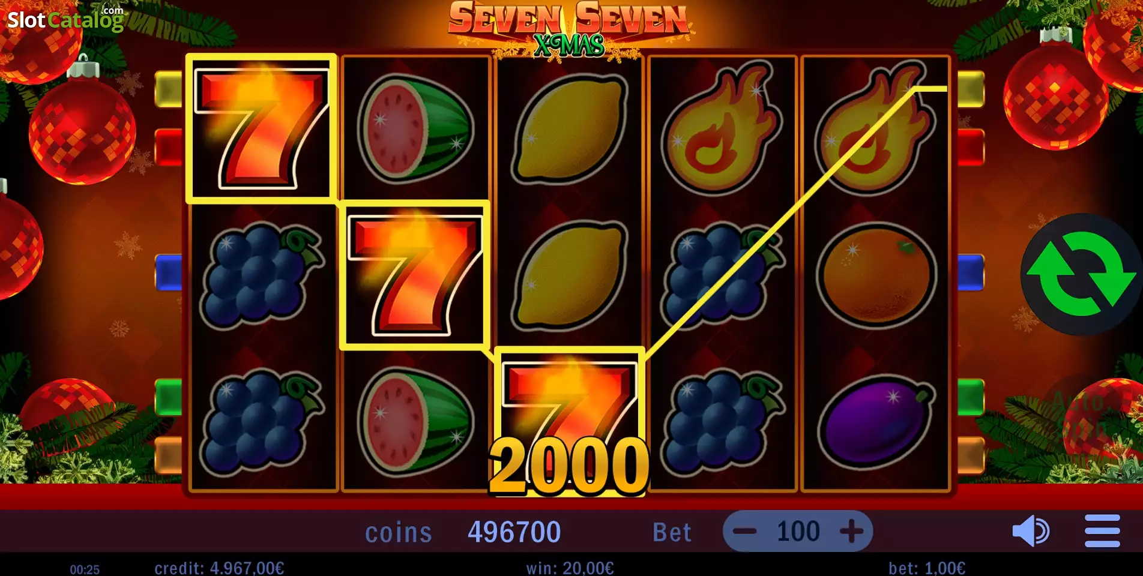Click the Seven Seven Xmas title logo

tap(569, 30)
